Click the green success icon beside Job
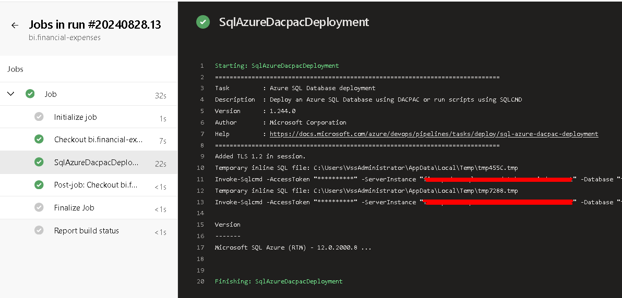622x298 pixels. [x=30, y=94]
